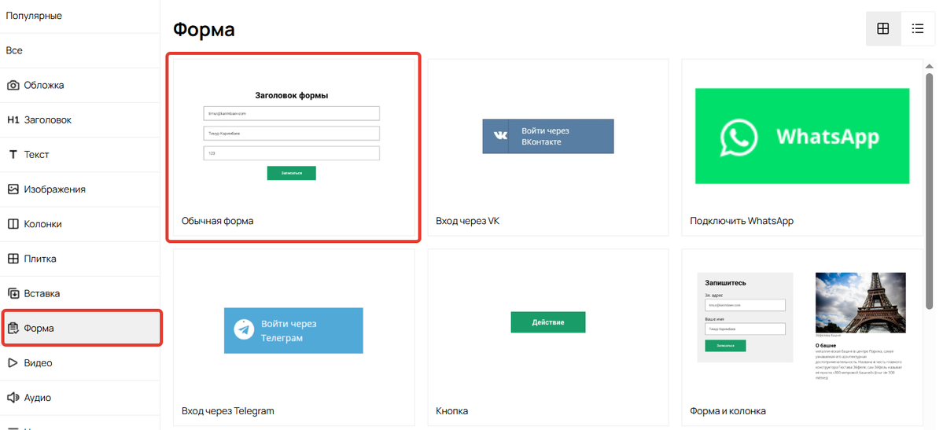Switch to grid view layout
Screen dimensions: 943x430
(882, 29)
